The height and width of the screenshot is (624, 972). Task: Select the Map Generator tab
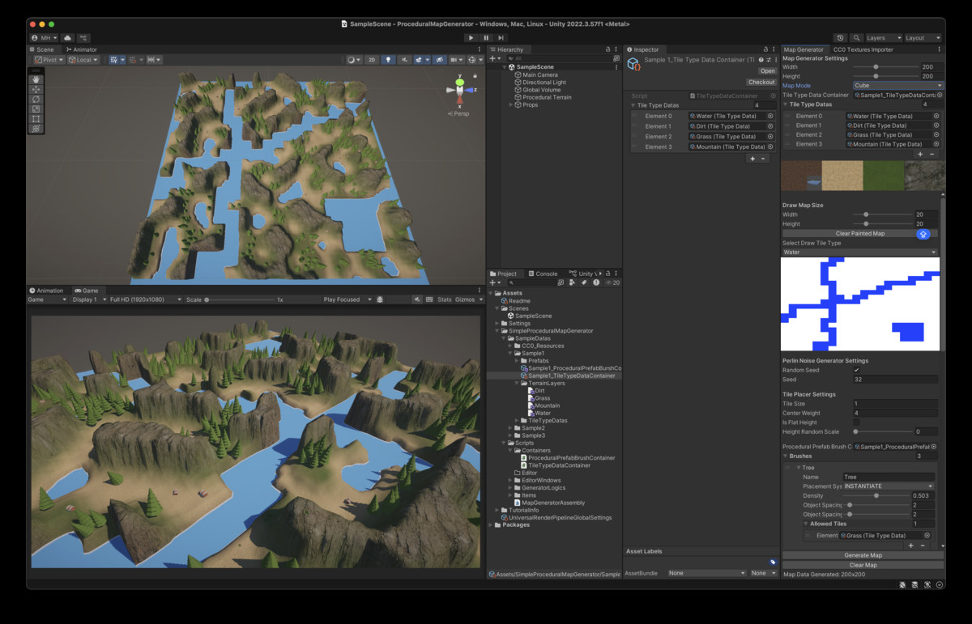coord(804,49)
